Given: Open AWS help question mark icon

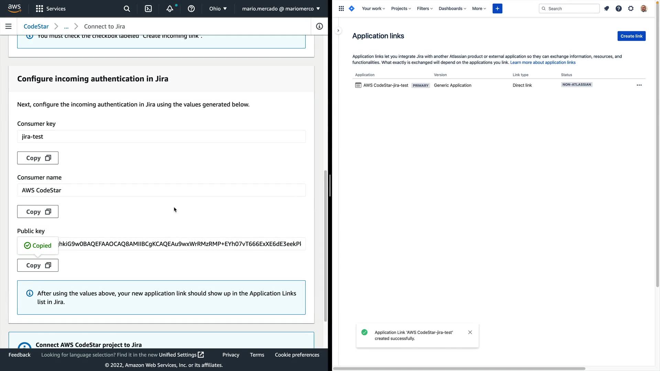Looking at the screenshot, I should (x=191, y=9).
